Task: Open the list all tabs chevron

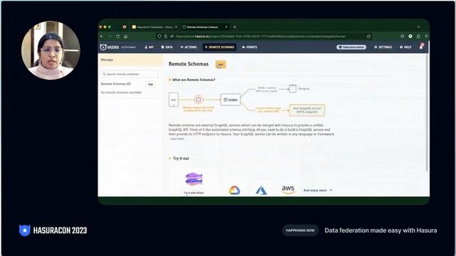Action: point(418,27)
